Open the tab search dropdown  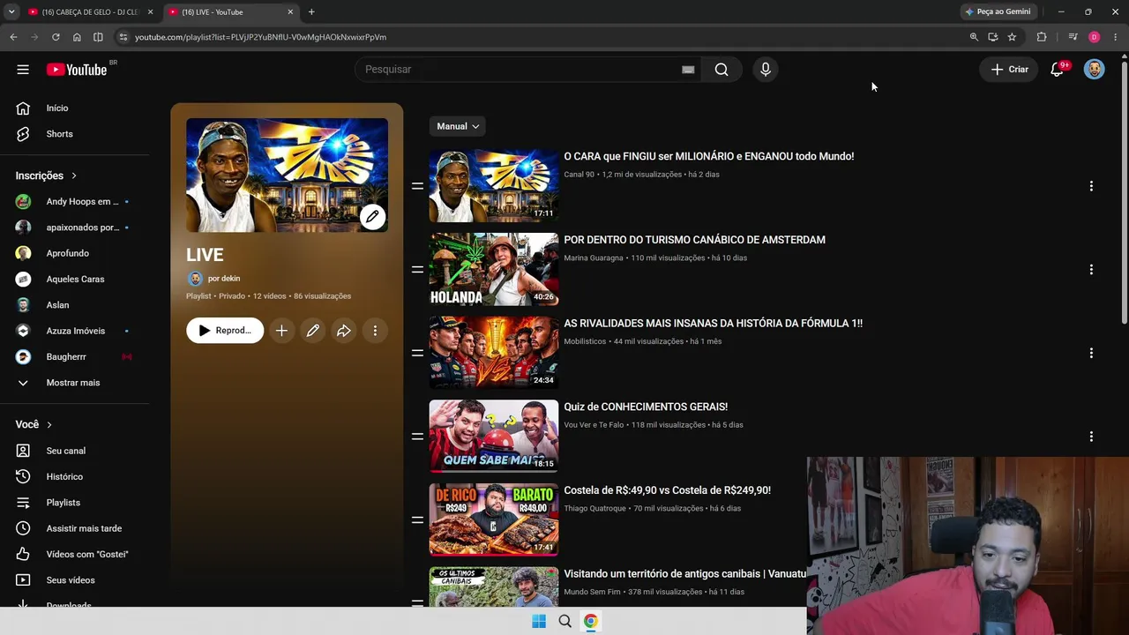click(x=11, y=12)
